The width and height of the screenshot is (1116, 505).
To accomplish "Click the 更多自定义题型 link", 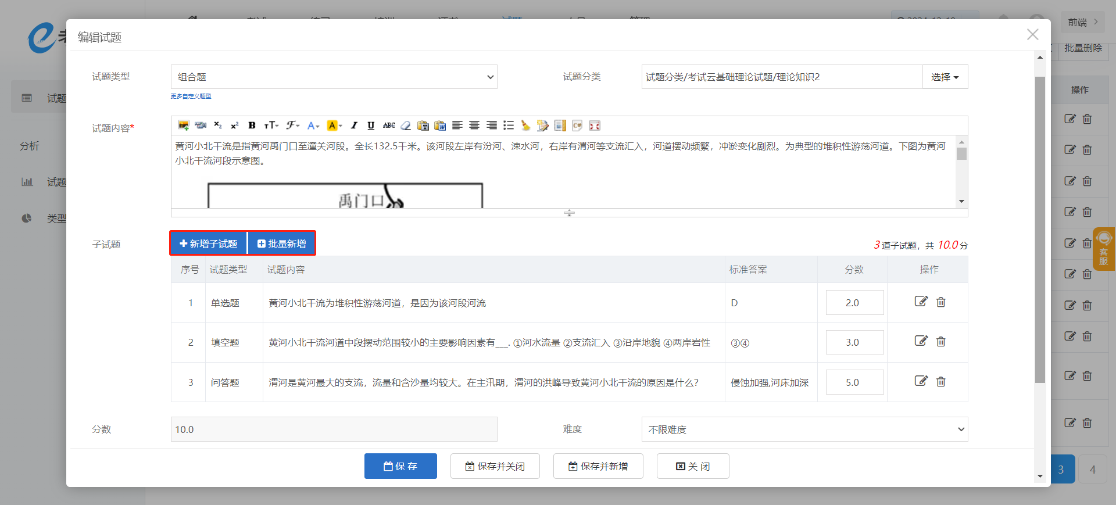I will pos(191,96).
